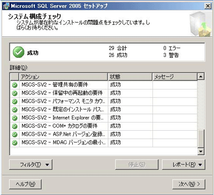Click the details list scroll down arrow
The height and width of the screenshot is (195, 214).
click(201, 152)
